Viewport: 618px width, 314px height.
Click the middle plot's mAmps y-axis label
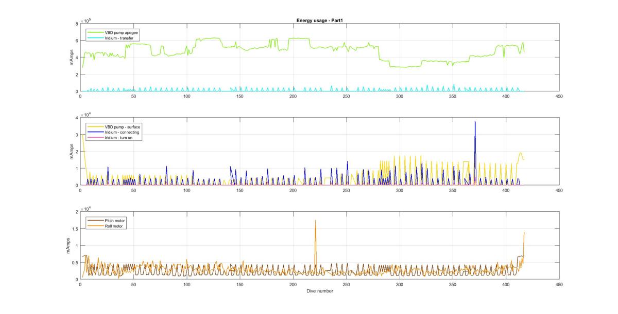pos(72,152)
